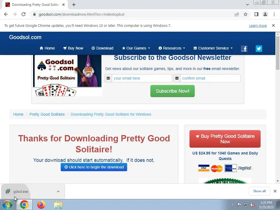Go back to the previous page

click(x=6, y=14)
